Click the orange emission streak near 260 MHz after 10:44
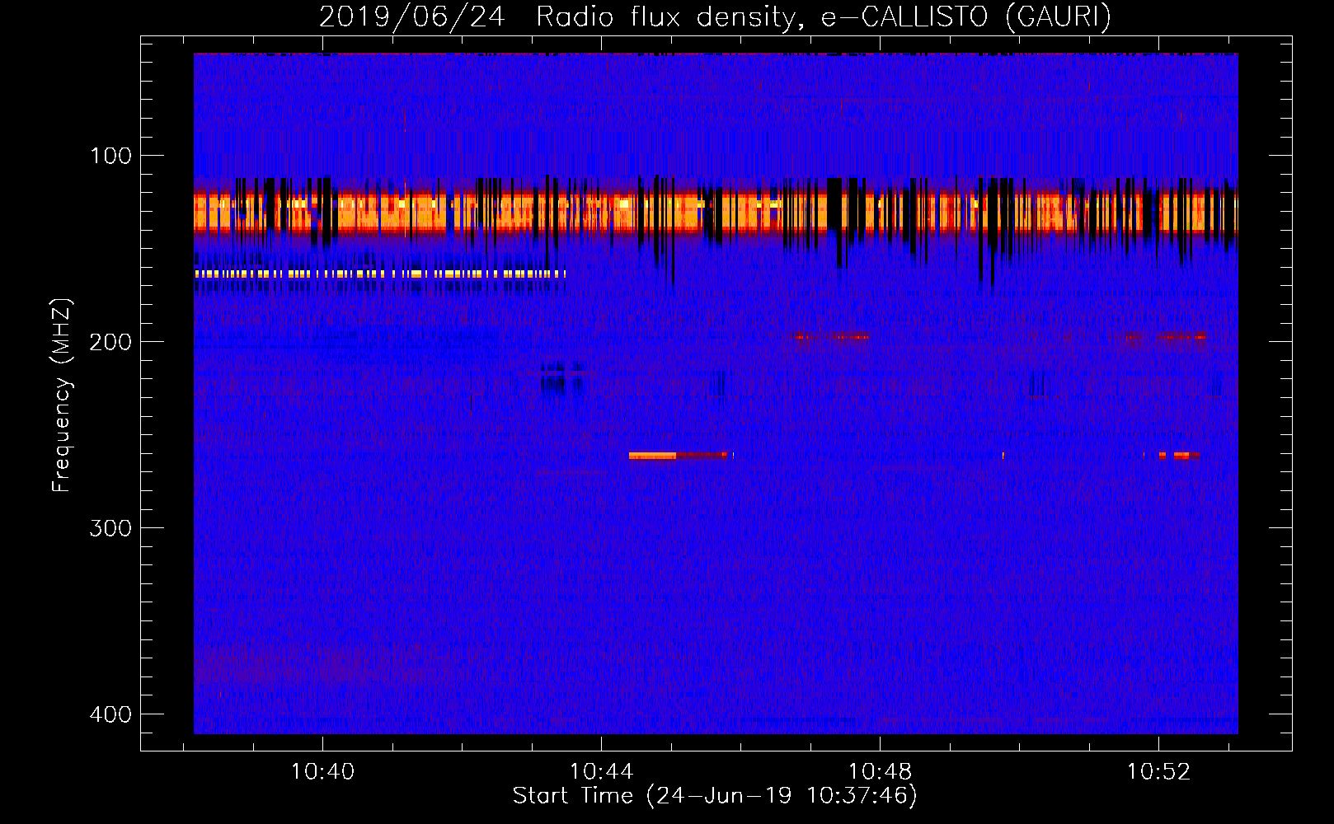 click(x=678, y=455)
